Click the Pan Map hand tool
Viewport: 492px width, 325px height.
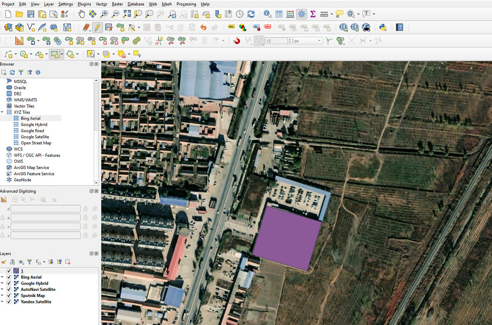[82, 14]
